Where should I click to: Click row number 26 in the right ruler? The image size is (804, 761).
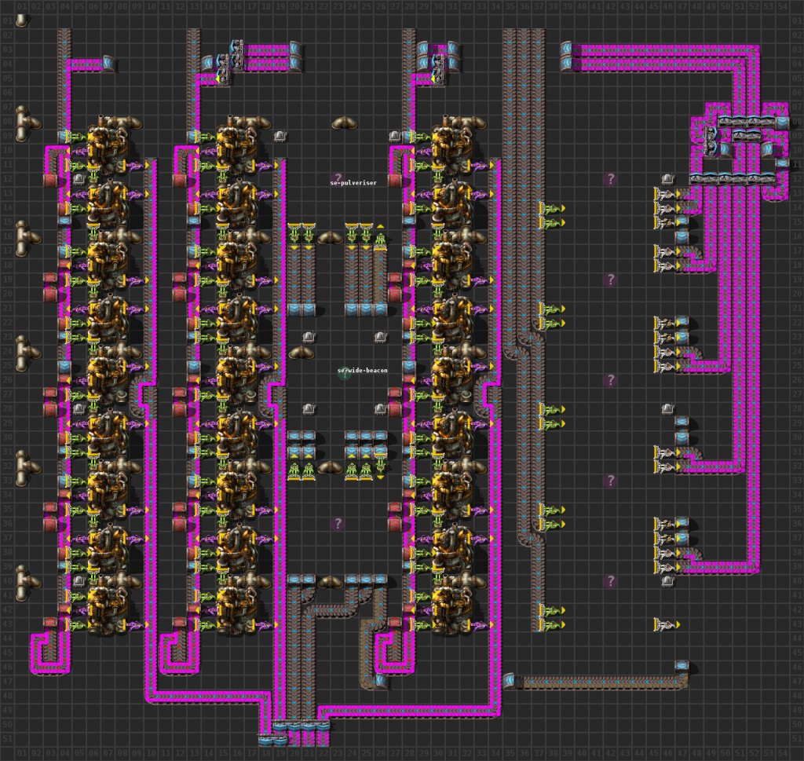pyautogui.click(x=797, y=380)
